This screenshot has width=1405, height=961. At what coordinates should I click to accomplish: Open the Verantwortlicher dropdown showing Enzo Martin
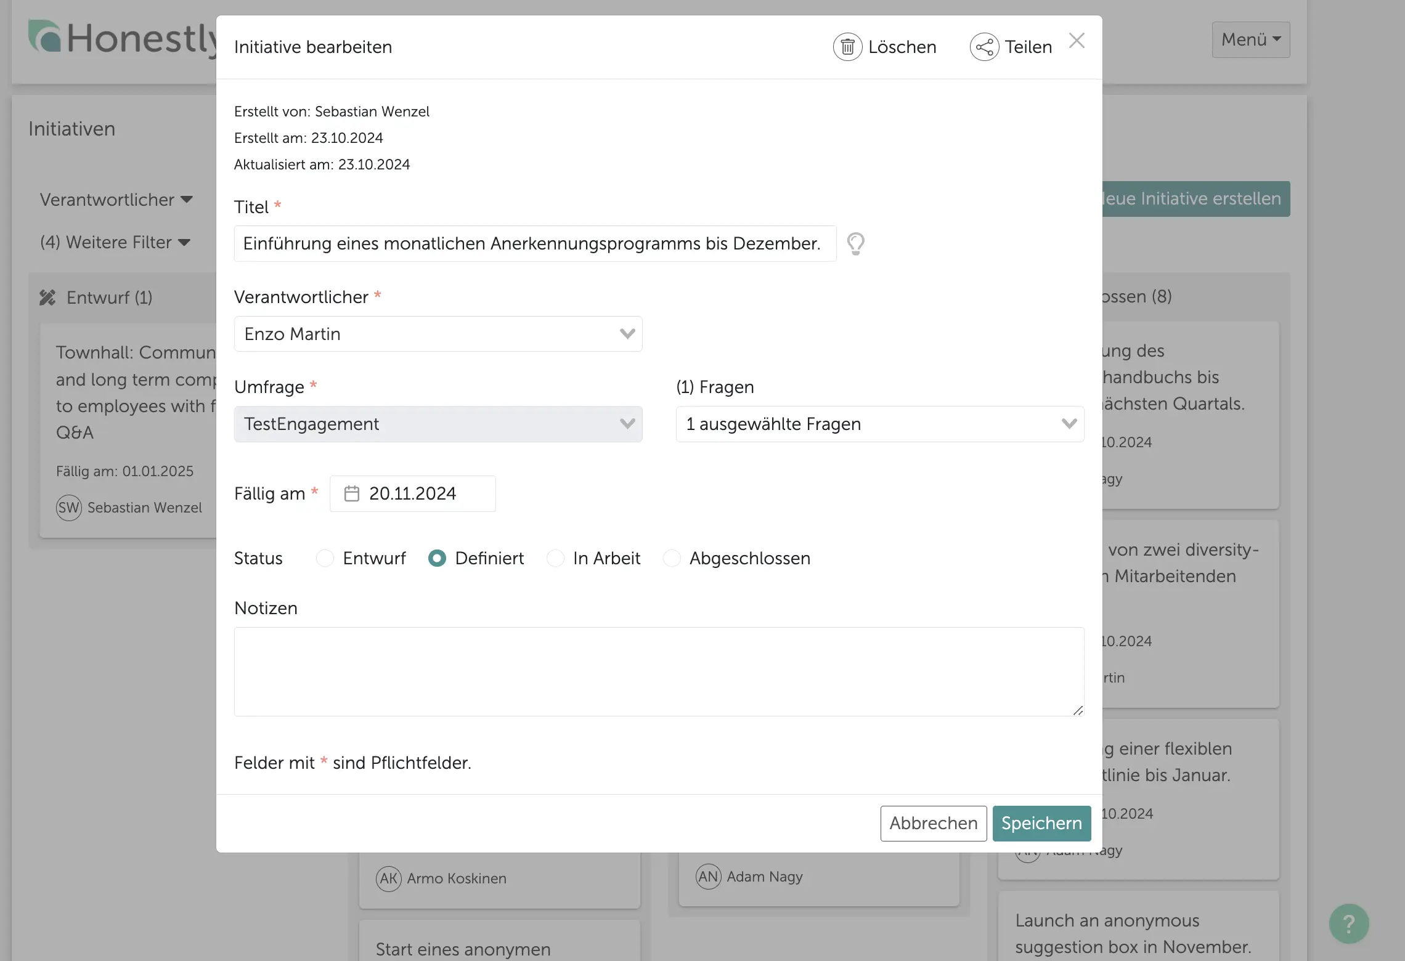coord(438,334)
